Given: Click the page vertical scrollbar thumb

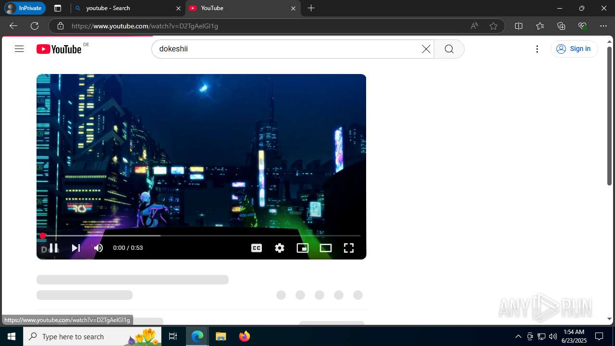Looking at the screenshot, I should point(609,116).
